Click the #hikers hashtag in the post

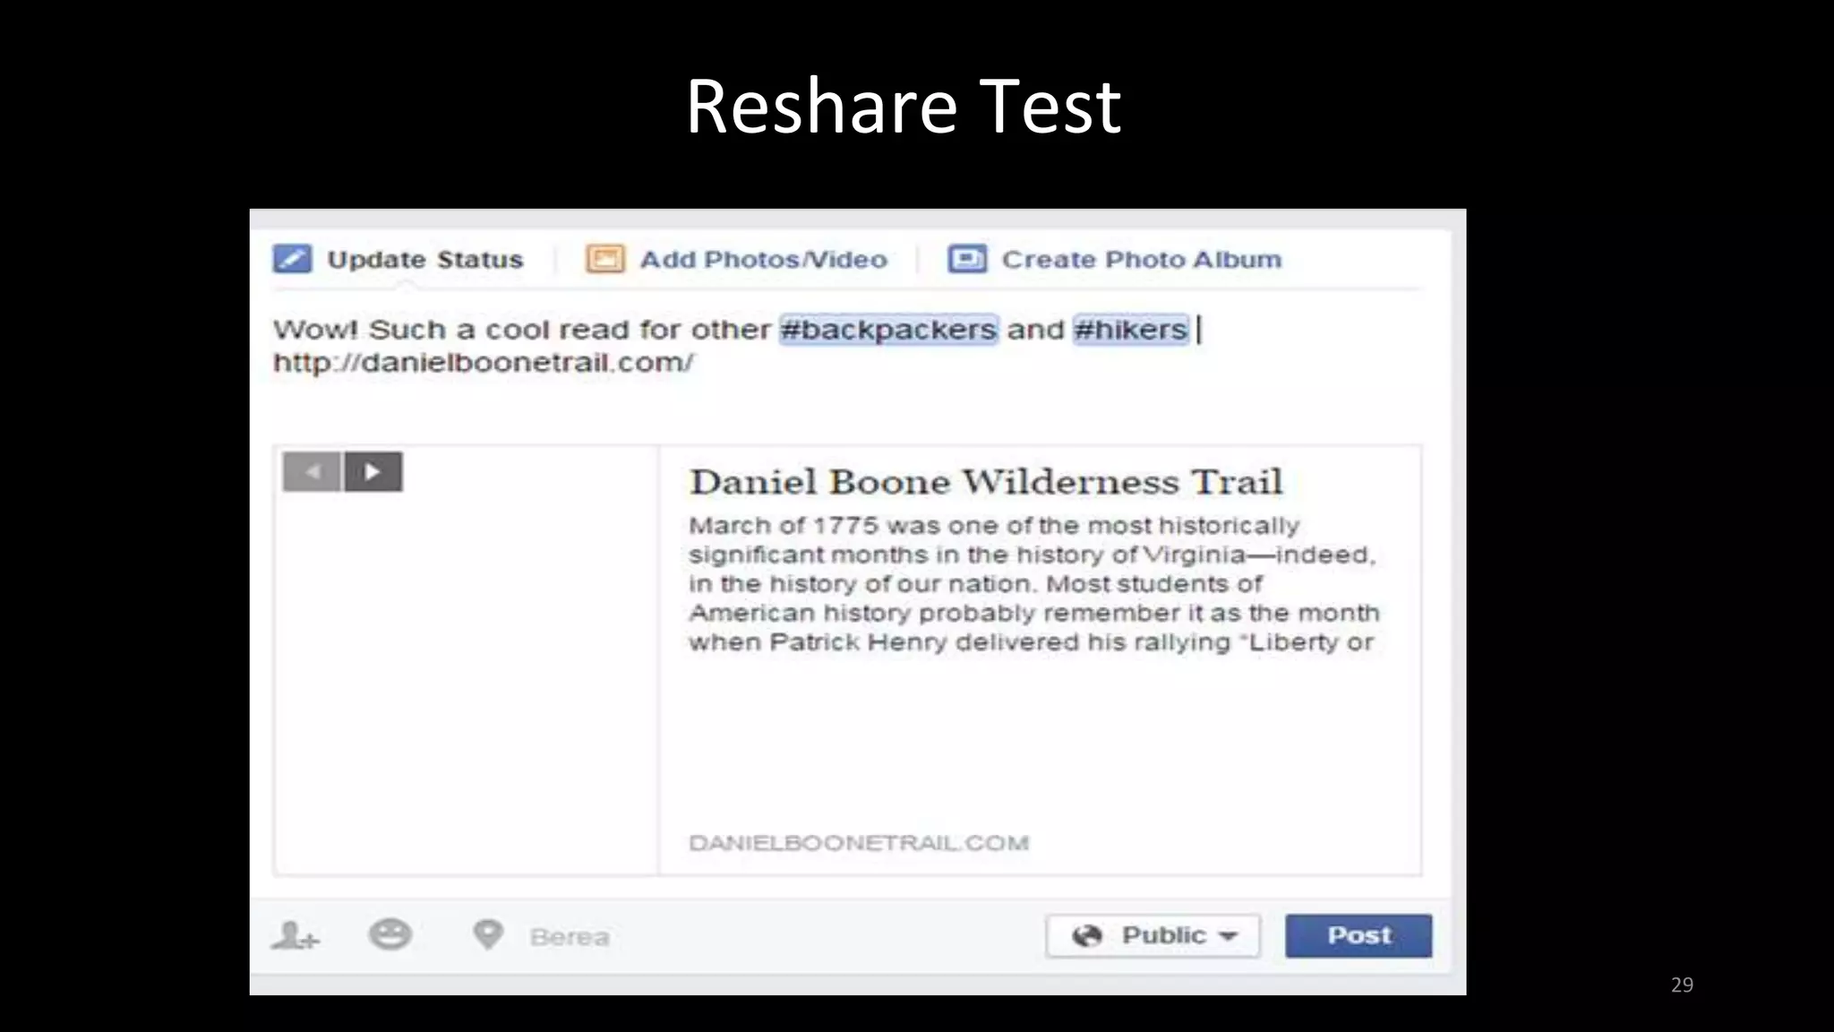[1131, 330]
